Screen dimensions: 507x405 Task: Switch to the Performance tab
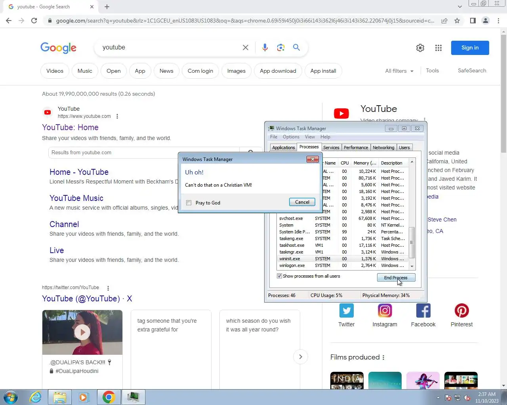pyautogui.click(x=356, y=148)
